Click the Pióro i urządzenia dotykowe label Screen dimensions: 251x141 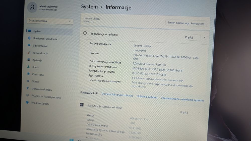[104, 81]
